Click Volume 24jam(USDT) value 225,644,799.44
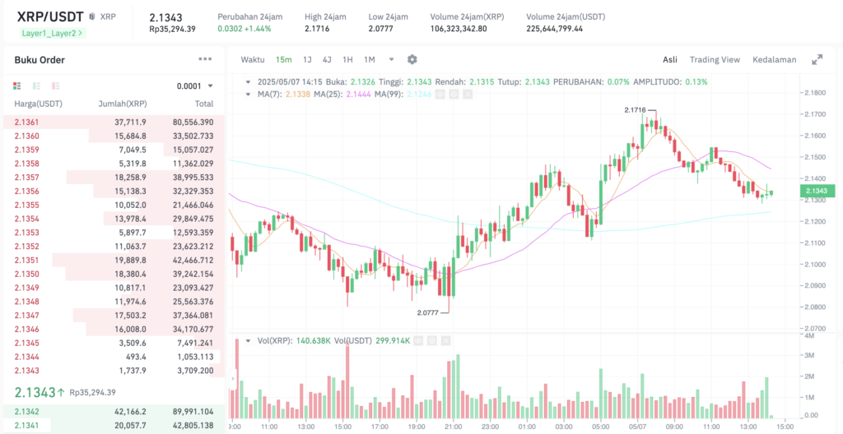The image size is (843, 434). [554, 29]
